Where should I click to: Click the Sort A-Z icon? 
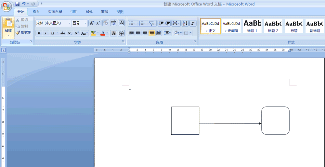[x=185, y=23]
